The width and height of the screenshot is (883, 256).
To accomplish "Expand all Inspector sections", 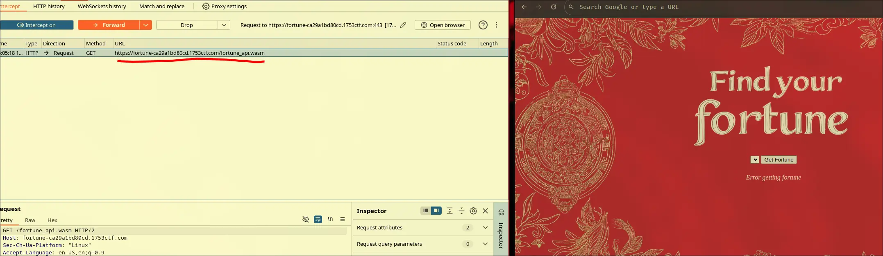I will click(x=449, y=211).
